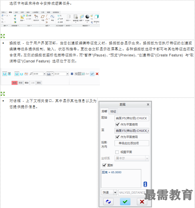Click the Section cut icon

(x=82, y=17)
